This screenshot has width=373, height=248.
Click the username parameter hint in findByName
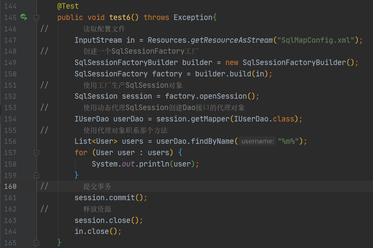tap(257, 141)
